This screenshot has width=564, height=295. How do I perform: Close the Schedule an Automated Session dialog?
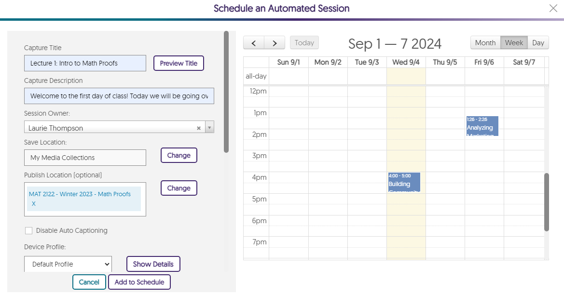[x=553, y=8]
